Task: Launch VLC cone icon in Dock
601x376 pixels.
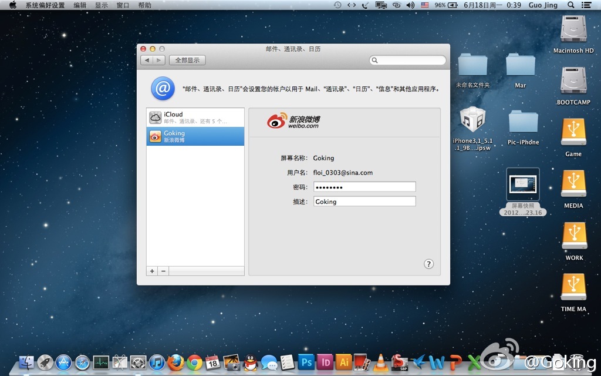Action: click(x=380, y=362)
